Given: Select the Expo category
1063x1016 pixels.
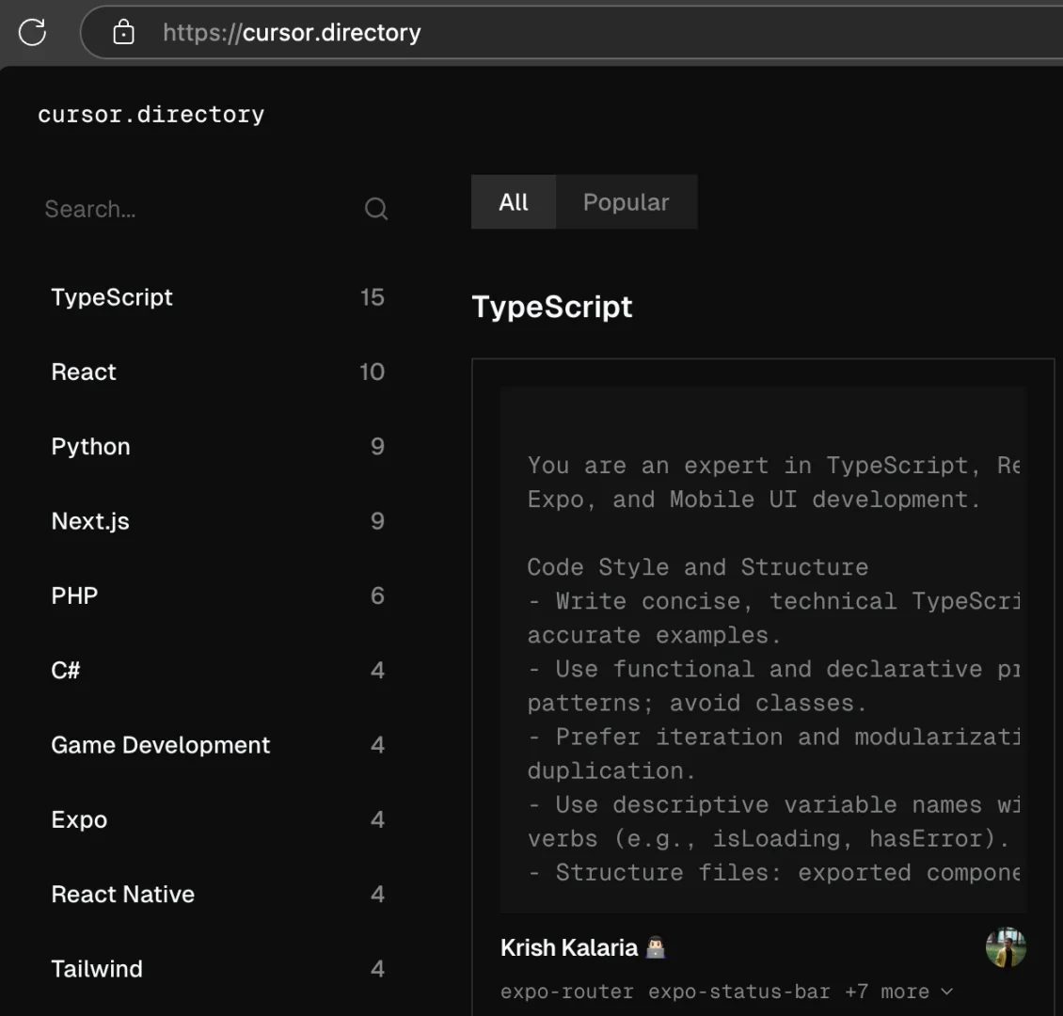Looking at the screenshot, I should tap(79, 819).
